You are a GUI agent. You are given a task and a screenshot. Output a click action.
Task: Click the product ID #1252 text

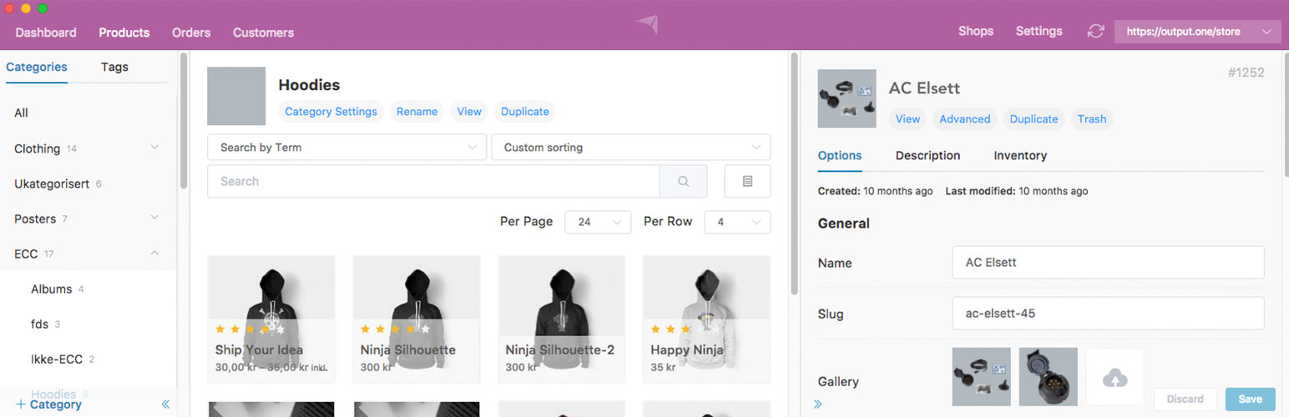(x=1246, y=73)
